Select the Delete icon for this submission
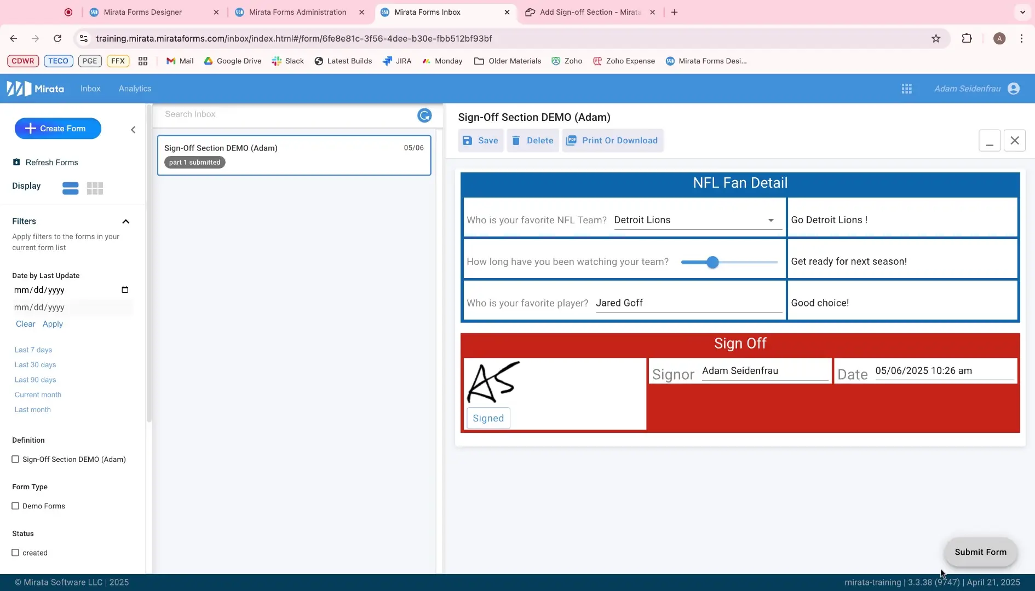This screenshot has width=1035, height=591. (x=515, y=140)
